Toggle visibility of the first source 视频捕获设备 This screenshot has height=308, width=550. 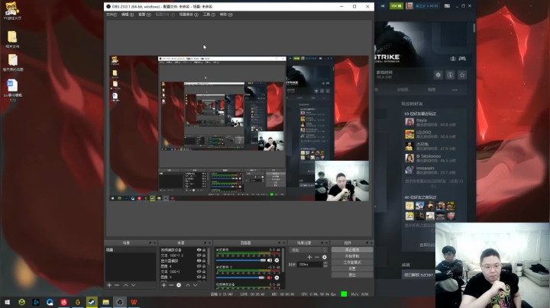click(x=199, y=250)
